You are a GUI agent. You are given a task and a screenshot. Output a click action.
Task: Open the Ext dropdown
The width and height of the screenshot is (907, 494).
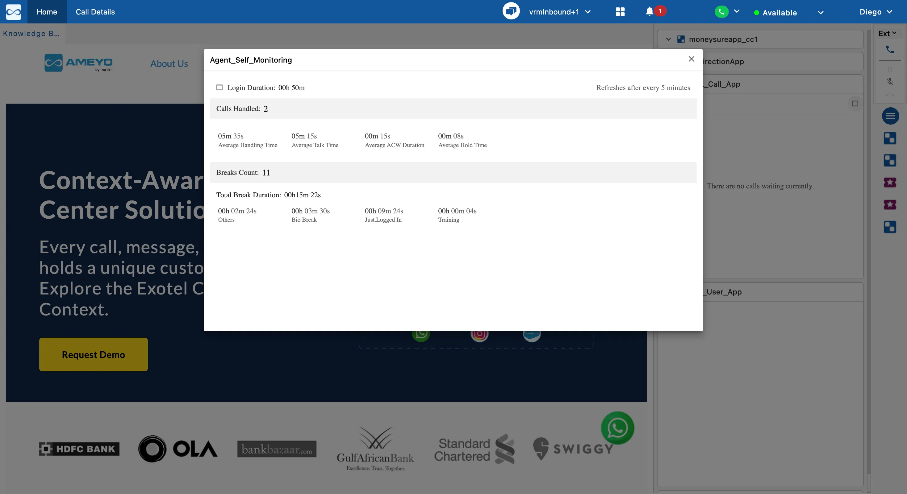887,33
